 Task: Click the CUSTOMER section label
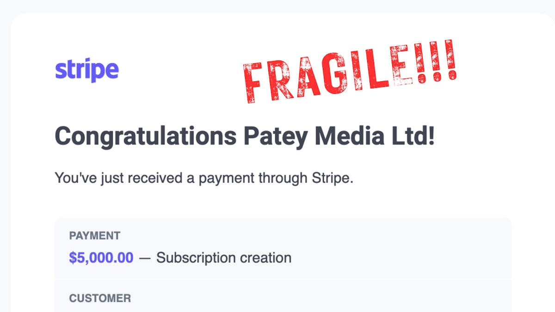100,299
